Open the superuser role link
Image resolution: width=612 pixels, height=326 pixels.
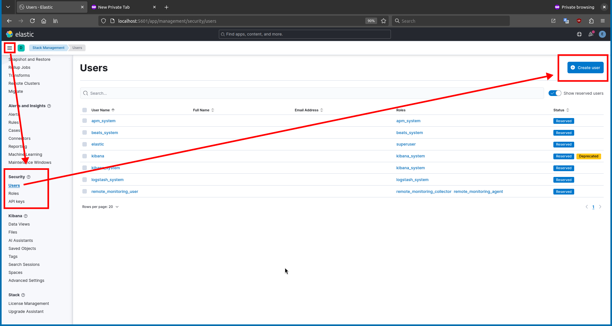click(x=406, y=144)
